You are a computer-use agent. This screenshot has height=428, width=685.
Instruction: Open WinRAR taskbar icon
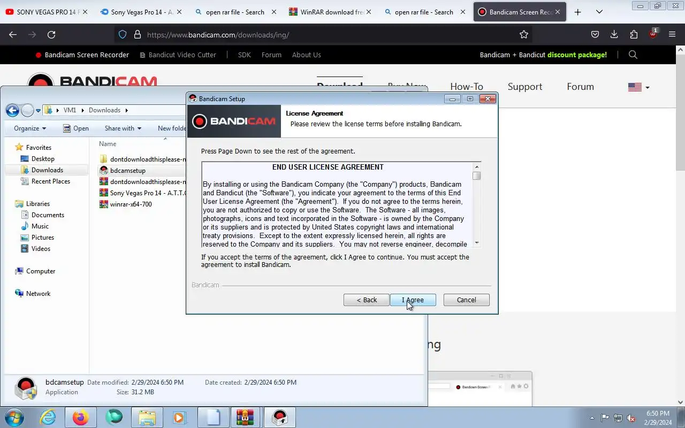point(246,417)
